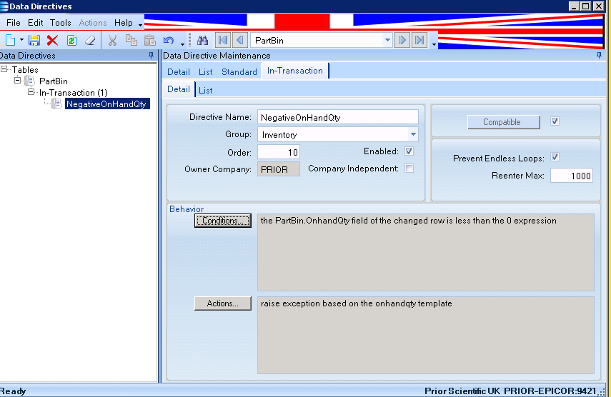Cut with the scissors icon
The width and height of the screenshot is (611, 397).
pos(113,41)
